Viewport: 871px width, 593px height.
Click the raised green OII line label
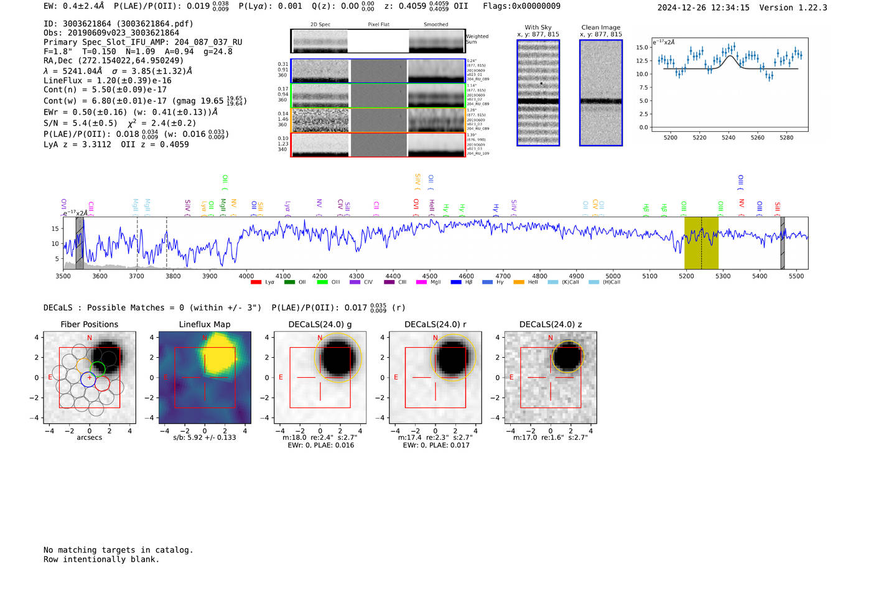225,183
